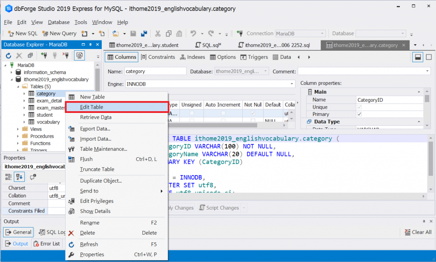Expand the Views folder node
Screen dimensions: 436x262
[x=18, y=129]
